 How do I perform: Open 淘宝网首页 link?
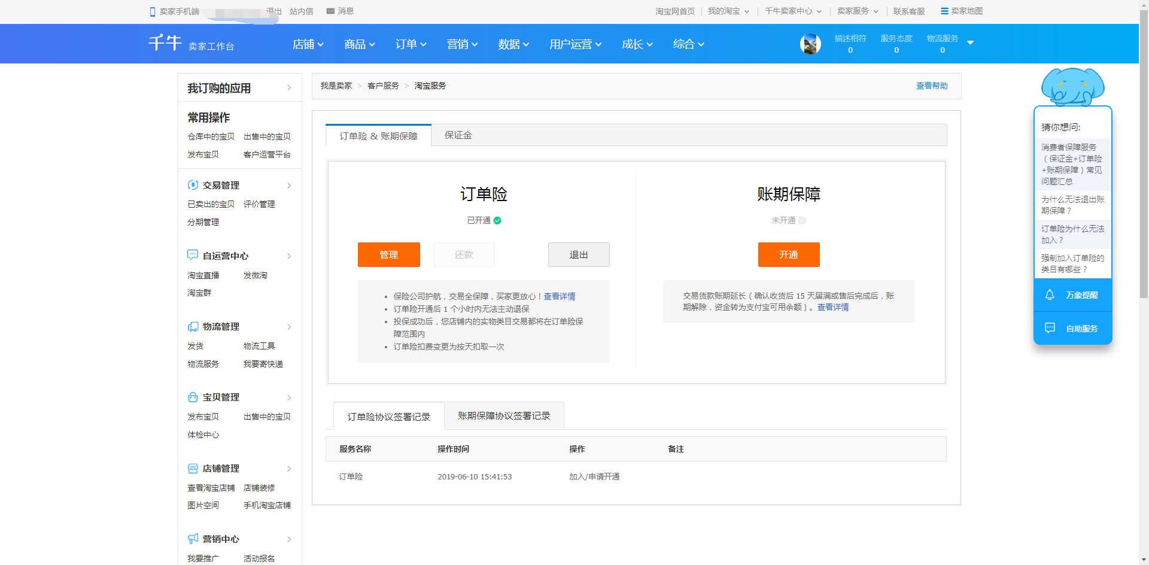click(675, 11)
